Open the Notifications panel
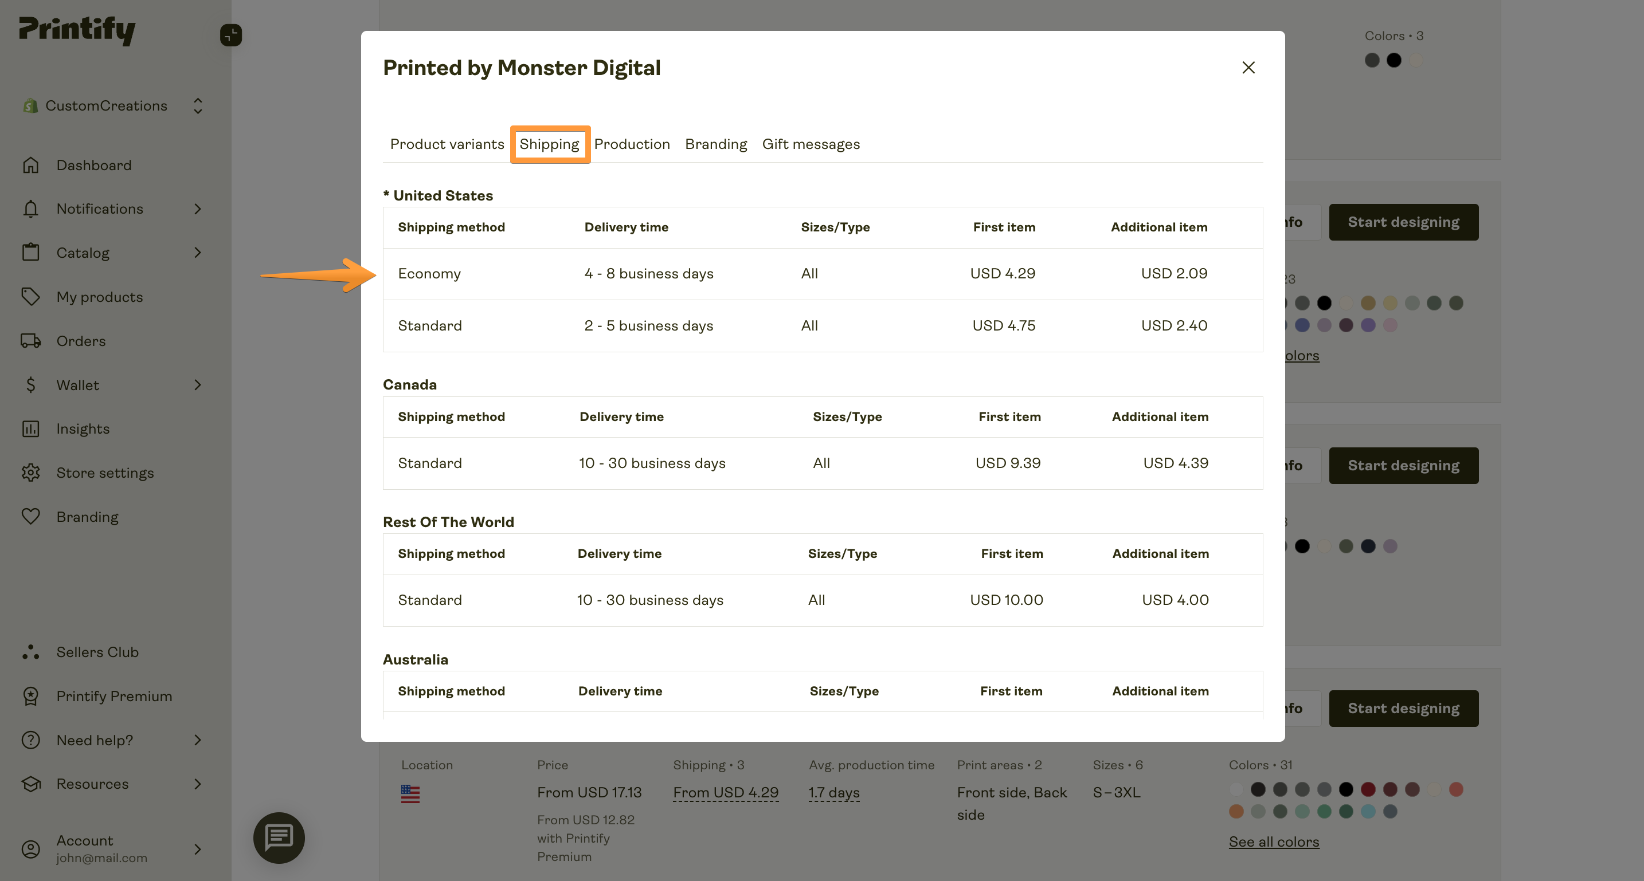Screen dimensions: 1644x881 click(x=100, y=209)
